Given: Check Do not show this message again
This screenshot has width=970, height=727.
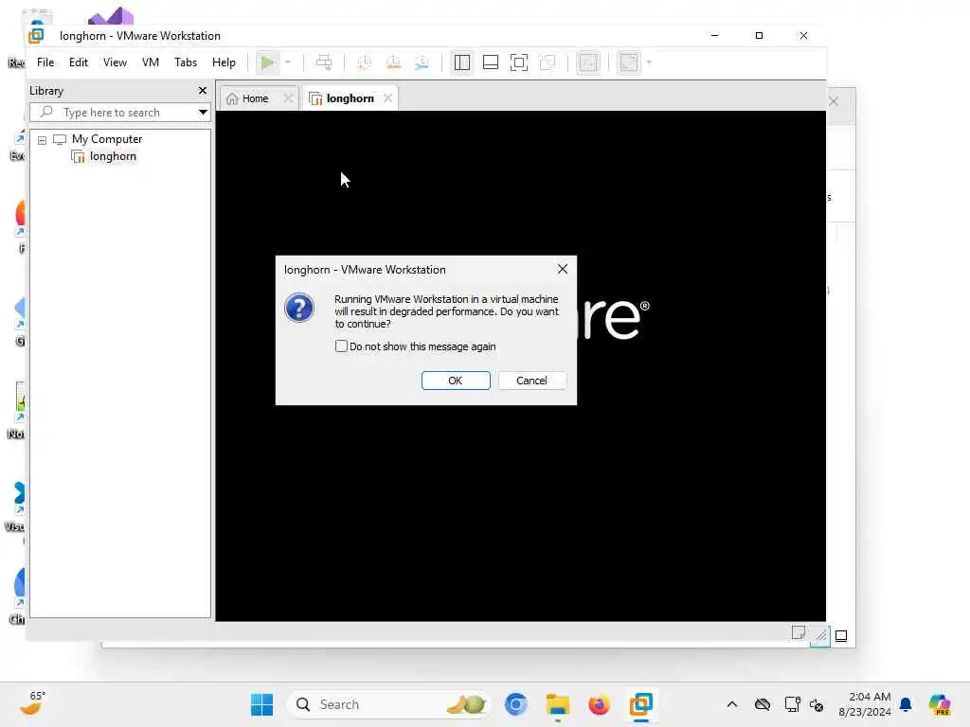Looking at the screenshot, I should coord(341,346).
